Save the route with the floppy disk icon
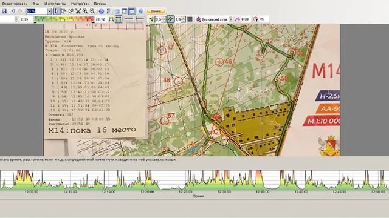The image size is (389, 218). 4,11
